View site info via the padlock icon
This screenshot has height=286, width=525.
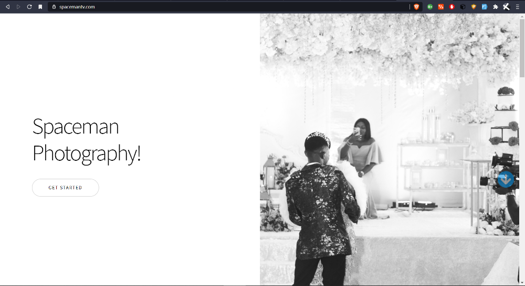coord(54,7)
